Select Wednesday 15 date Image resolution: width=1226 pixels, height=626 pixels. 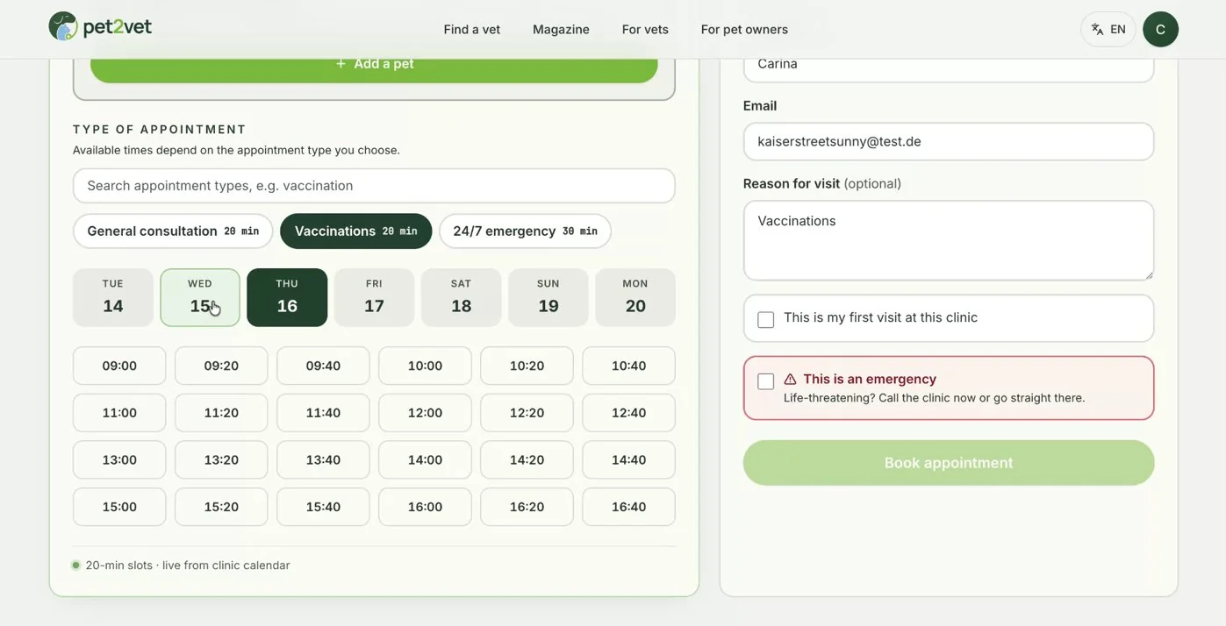200,297
